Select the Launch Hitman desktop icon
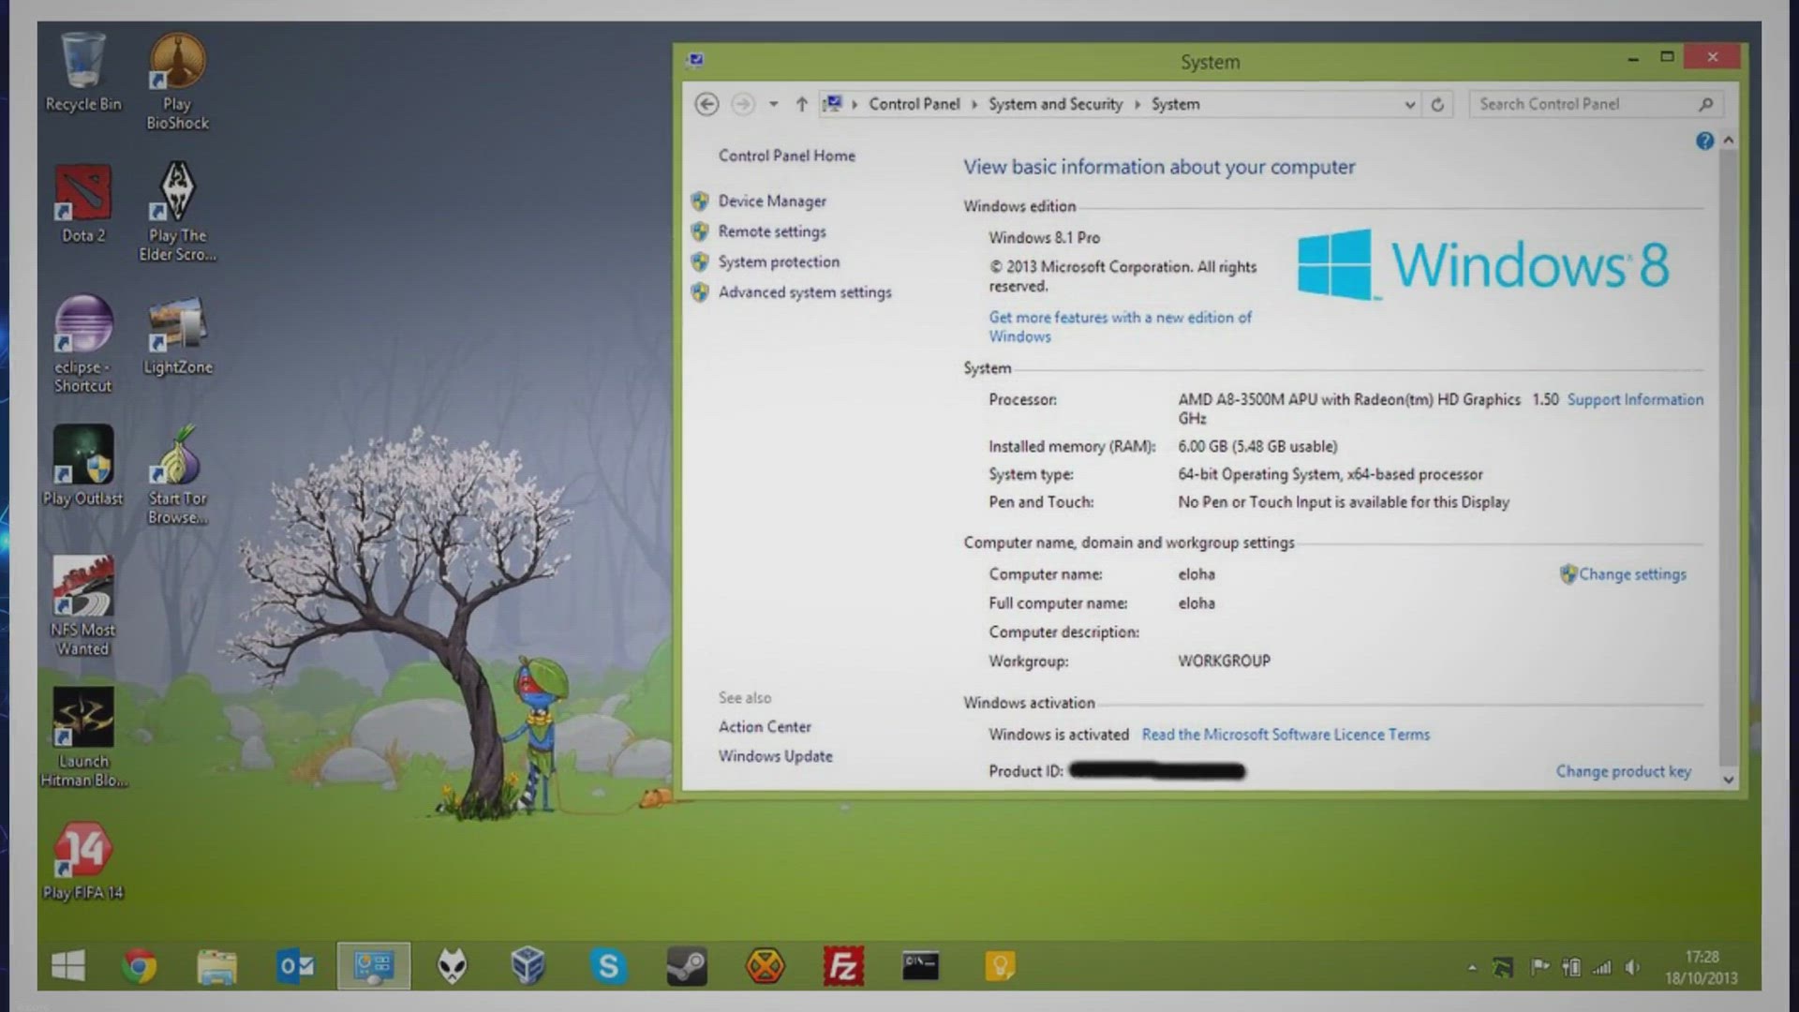The image size is (1799, 1012). tap(82, 737)
